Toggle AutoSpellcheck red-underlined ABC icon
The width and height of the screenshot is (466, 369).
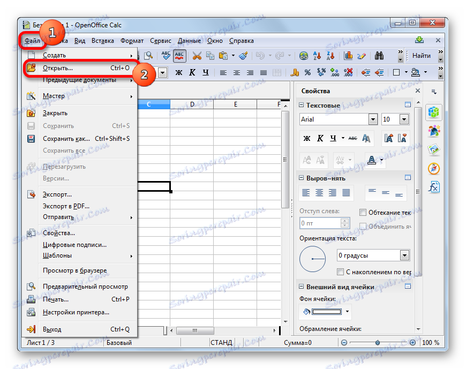179,56
